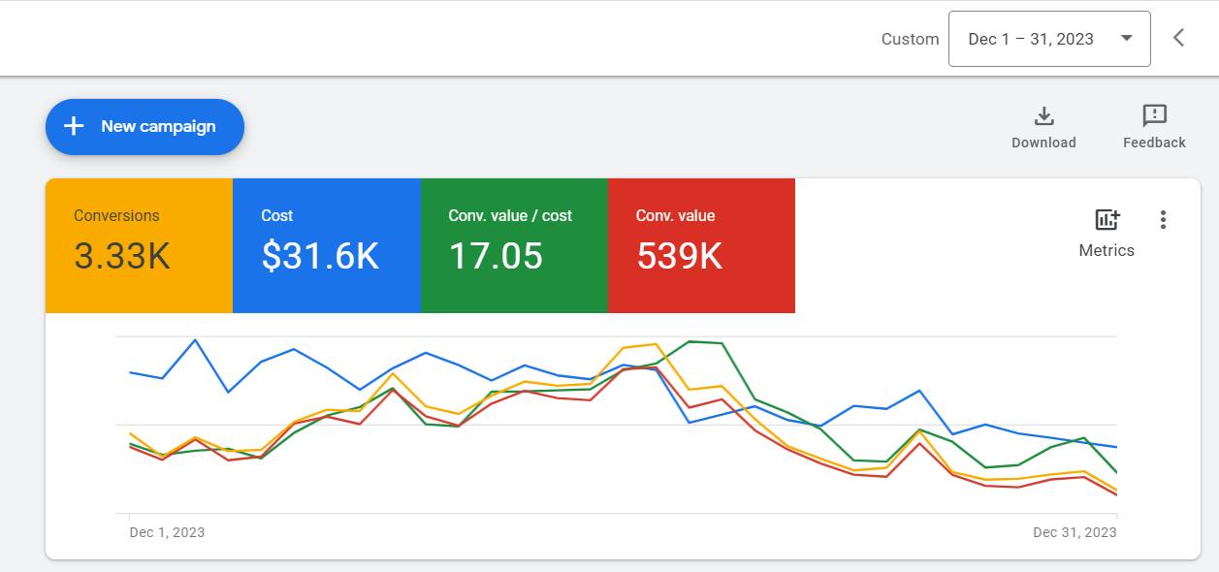Image resolution: width=1219 pixels, height=572 pixels.
Task: Click the date range dropdown arrow
Action: (1126, 39)
